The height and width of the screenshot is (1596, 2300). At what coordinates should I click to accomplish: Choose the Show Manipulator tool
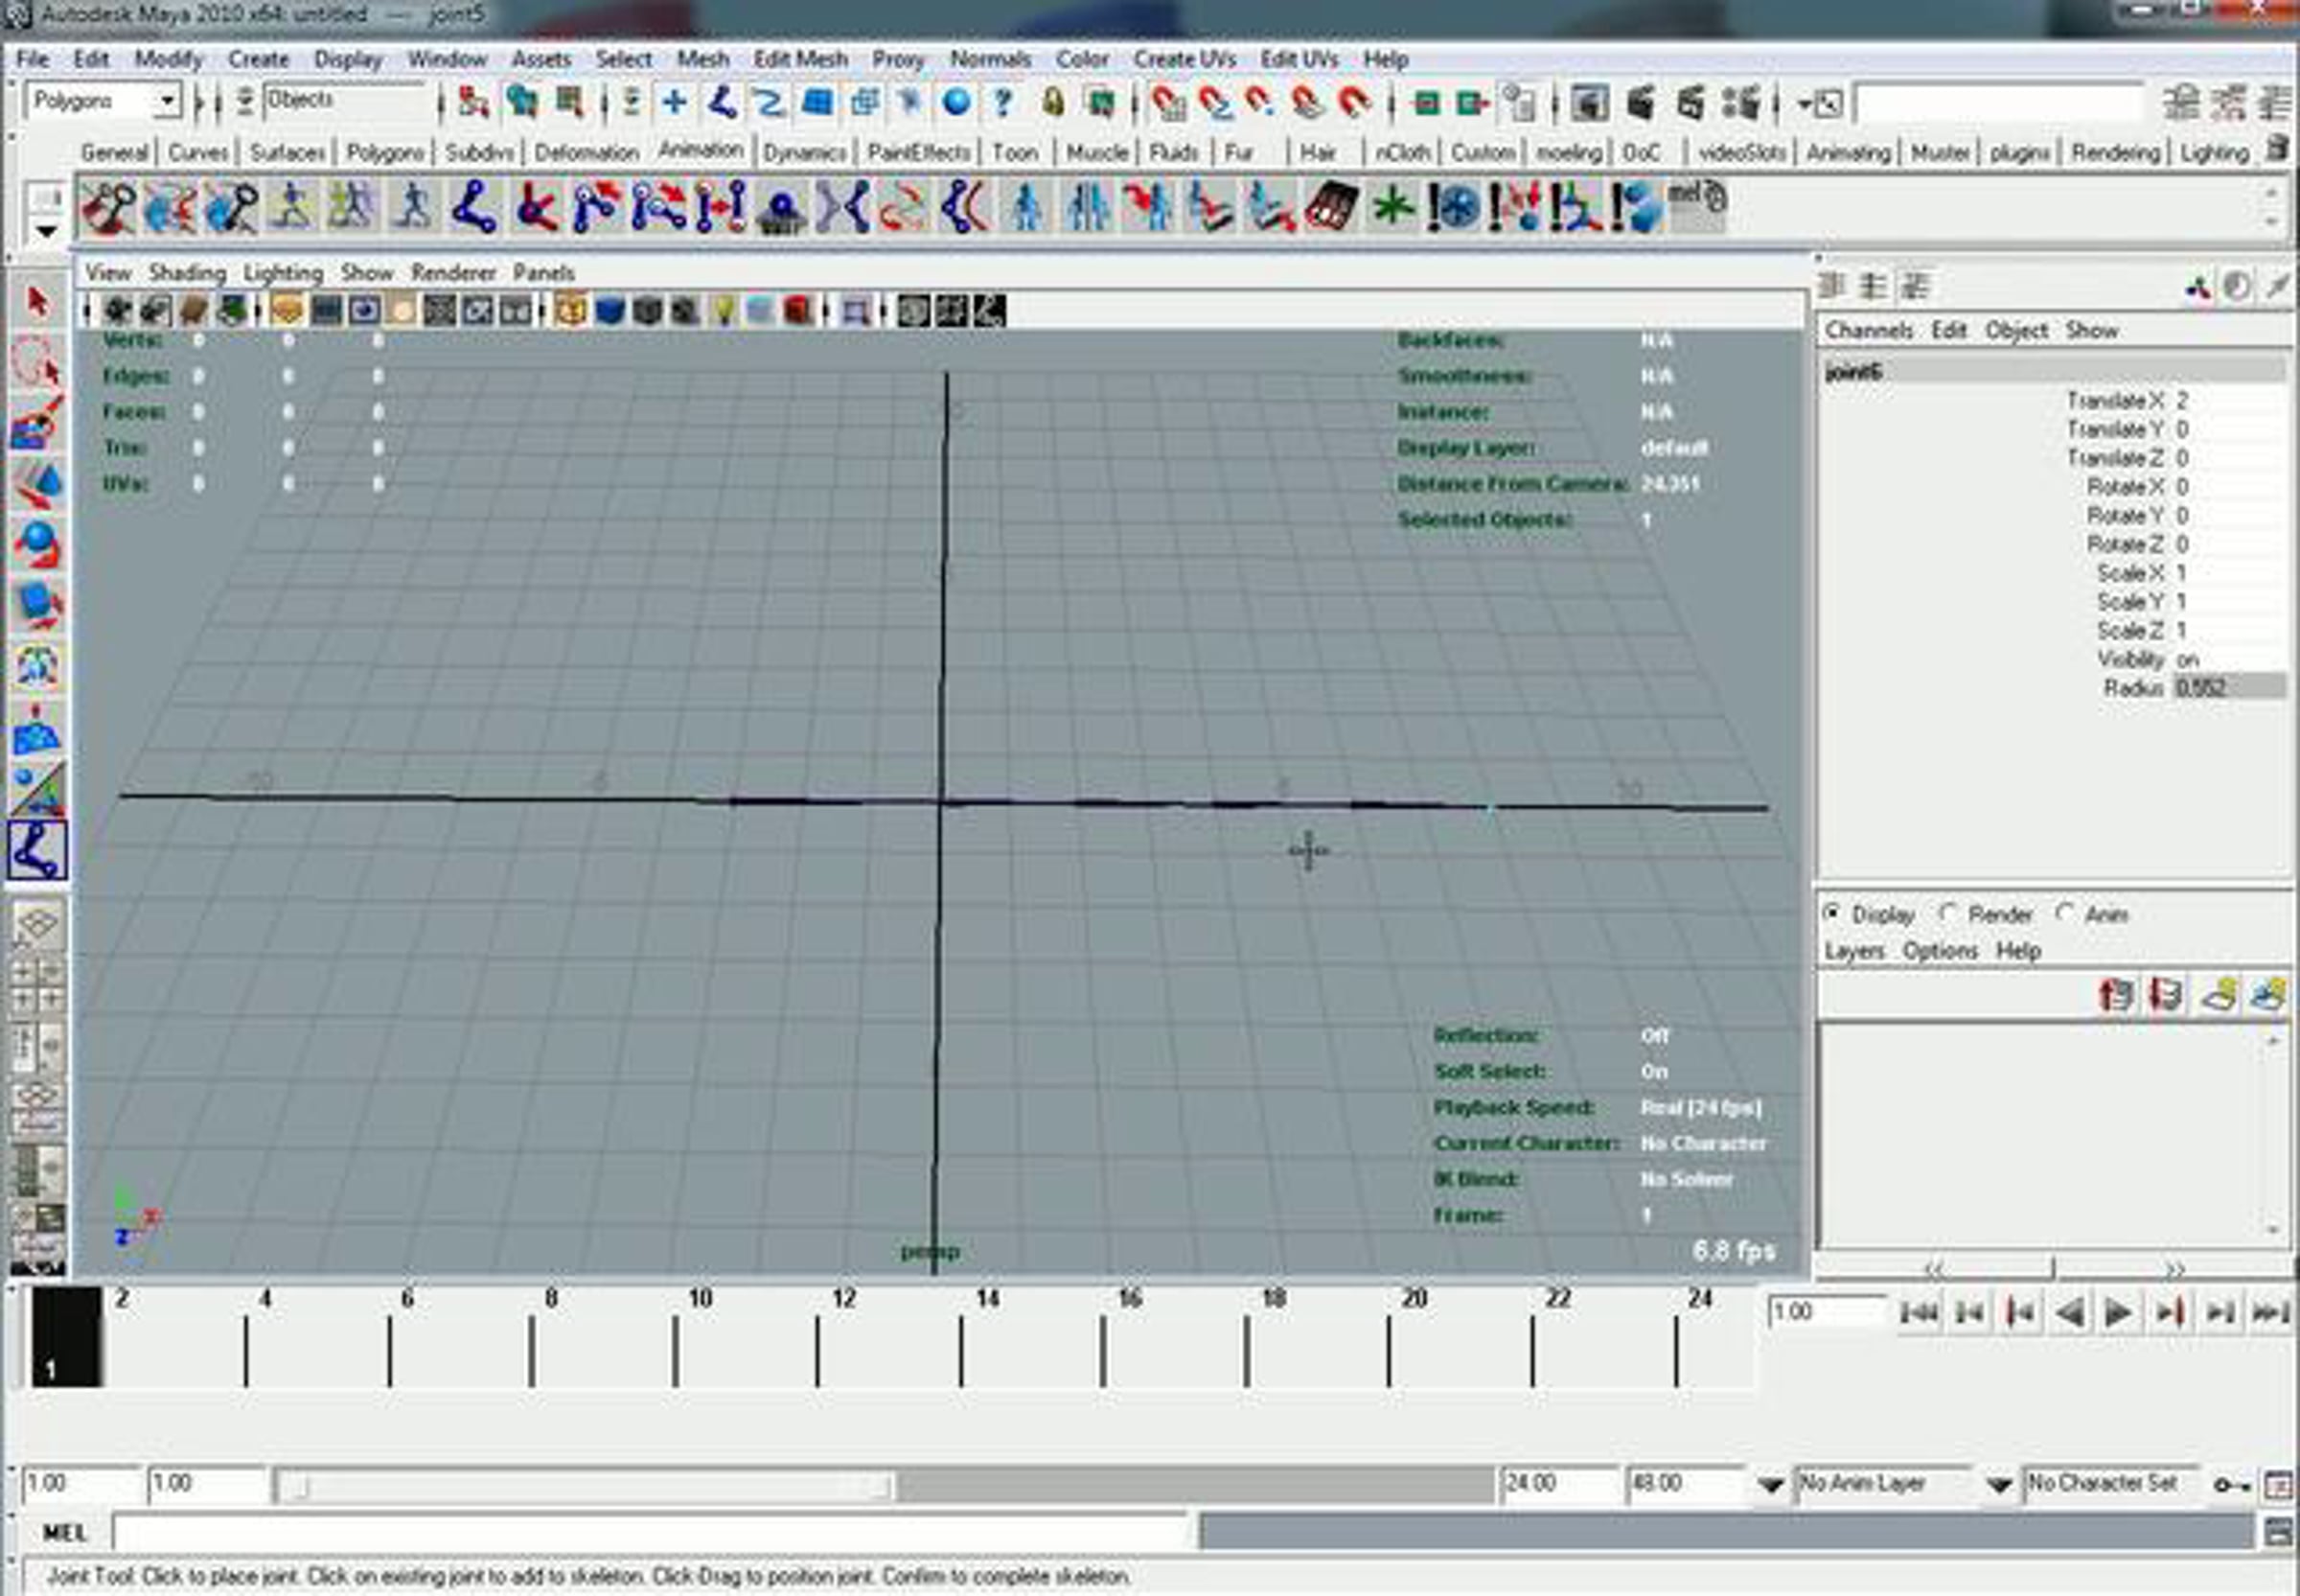tap(37, 789)
